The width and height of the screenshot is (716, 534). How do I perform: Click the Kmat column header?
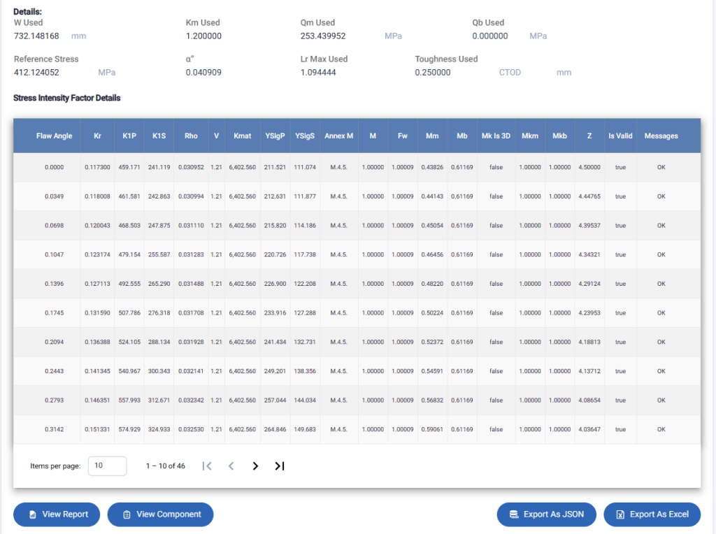click(242, 136)
